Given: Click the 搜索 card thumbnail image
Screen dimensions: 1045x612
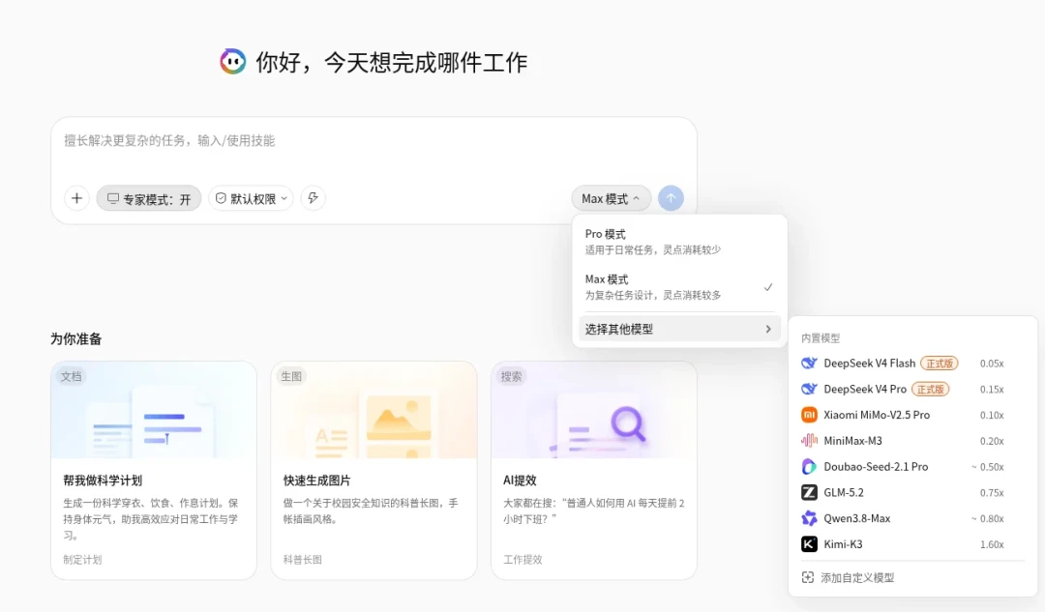Looking at the screenshot, I should point(594,410).
